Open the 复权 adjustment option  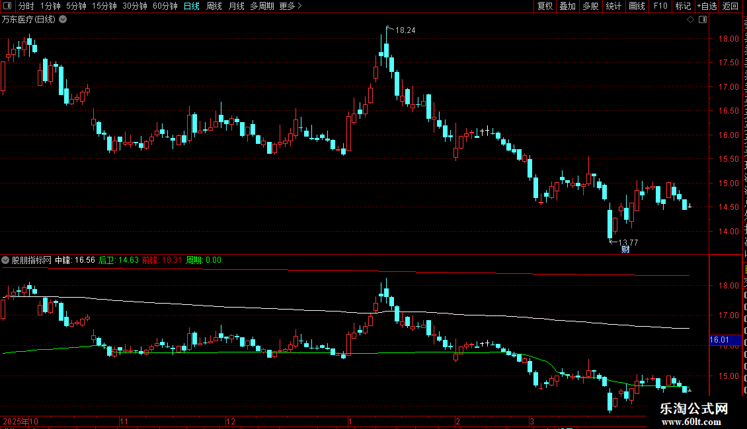[545, 6]
